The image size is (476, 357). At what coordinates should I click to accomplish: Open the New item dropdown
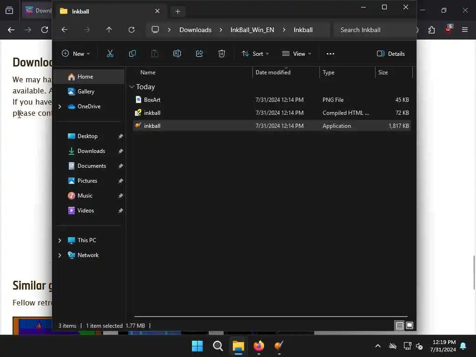point(76,54)
